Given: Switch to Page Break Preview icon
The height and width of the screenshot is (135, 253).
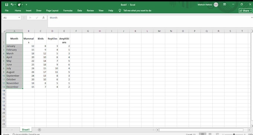Looking at the screenshot, I should pos(217,134).
